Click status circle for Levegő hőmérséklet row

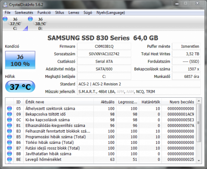[10, 159]
